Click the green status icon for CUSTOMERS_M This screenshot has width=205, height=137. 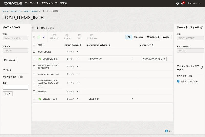point(40,59)
